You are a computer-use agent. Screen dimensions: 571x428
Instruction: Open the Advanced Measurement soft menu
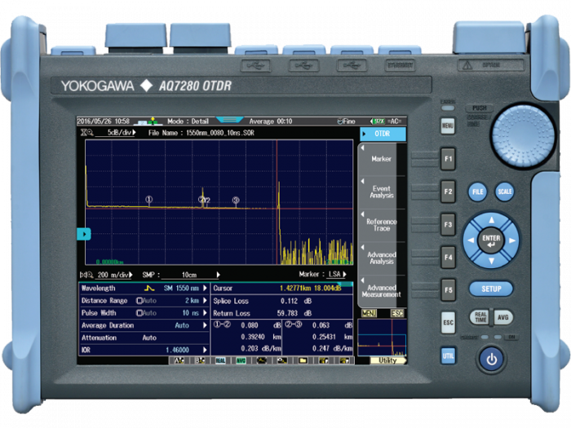[382, 291]
